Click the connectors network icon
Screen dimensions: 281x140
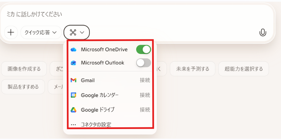tap(73, 32)
